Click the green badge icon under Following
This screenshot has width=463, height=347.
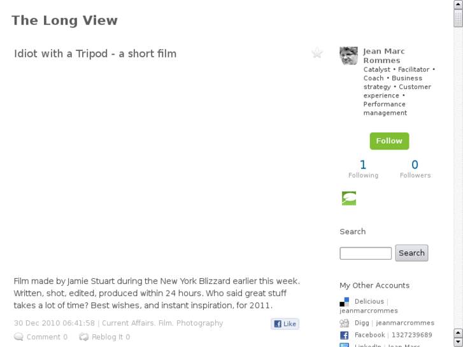[349, 198]
